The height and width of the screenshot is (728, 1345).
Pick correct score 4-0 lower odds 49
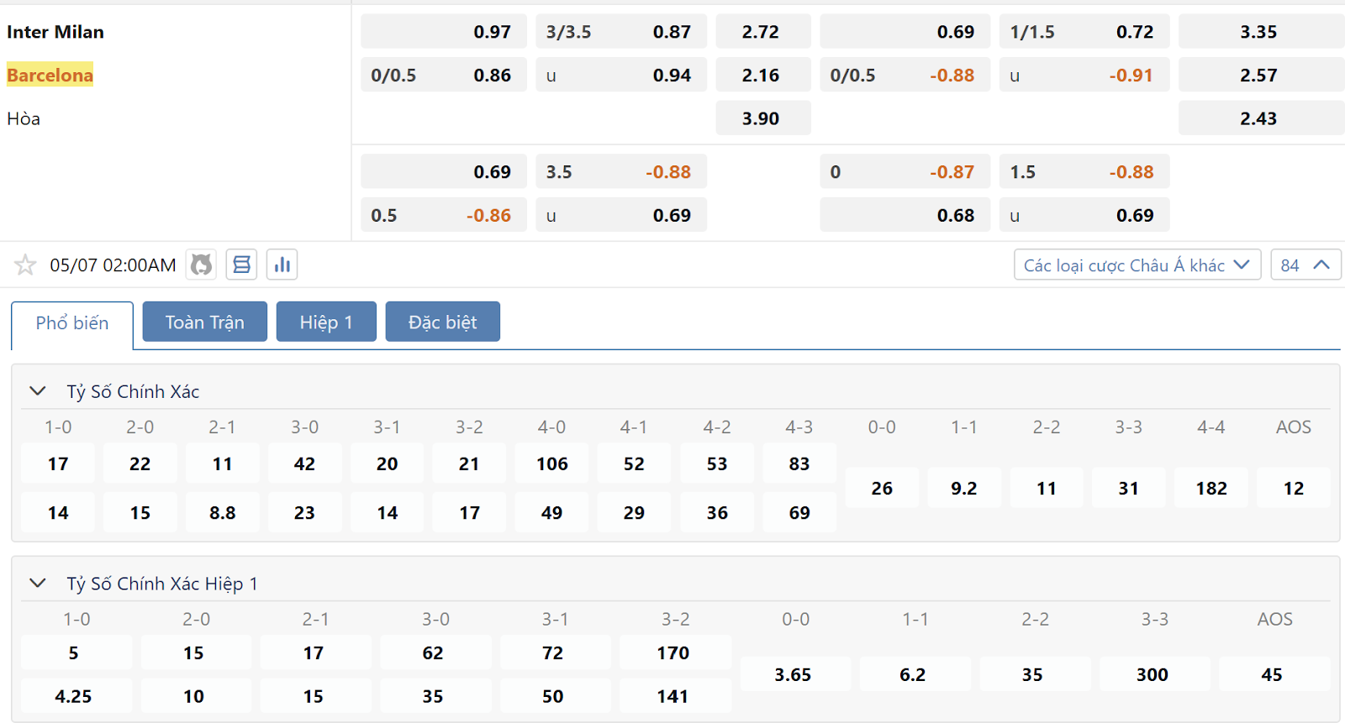pos(552,512)
